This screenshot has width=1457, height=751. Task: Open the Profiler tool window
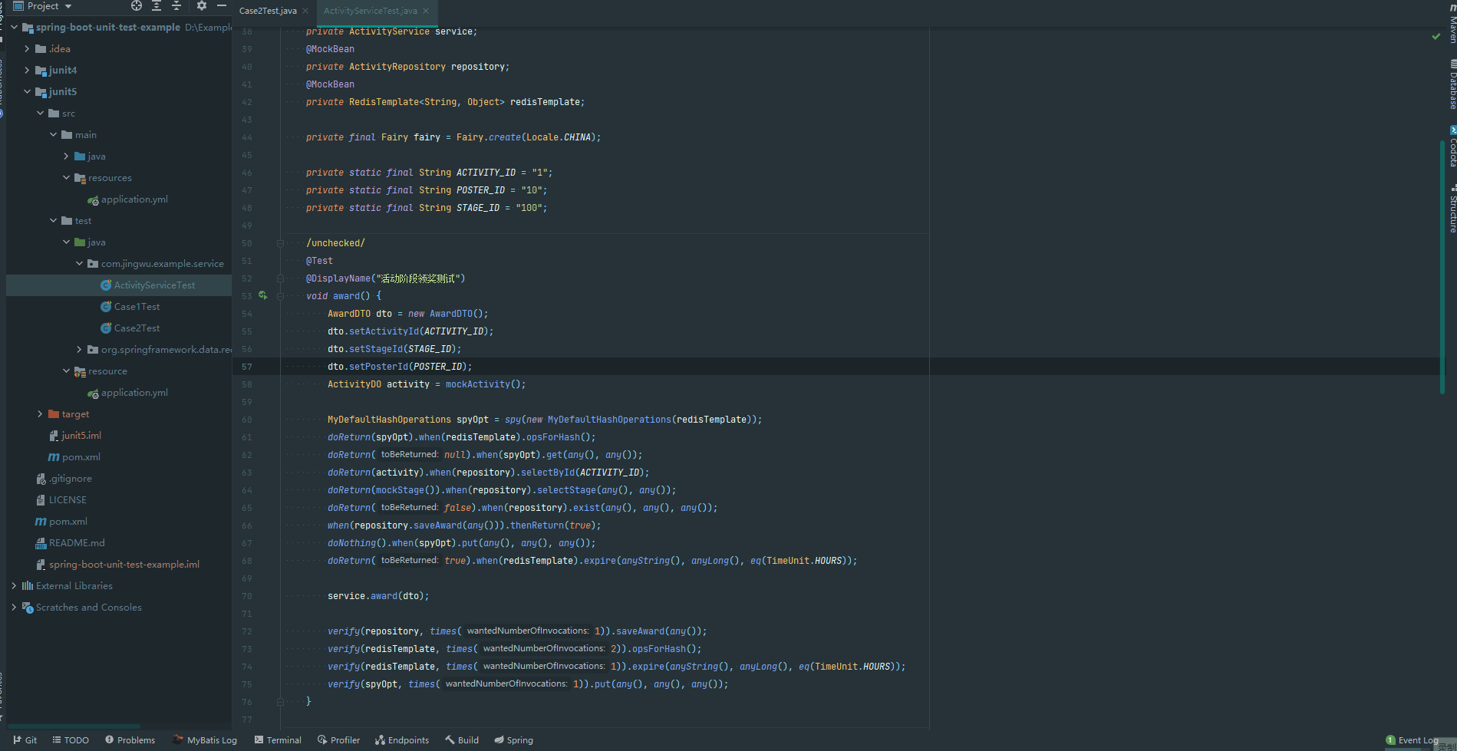click(x=338, y=740)
